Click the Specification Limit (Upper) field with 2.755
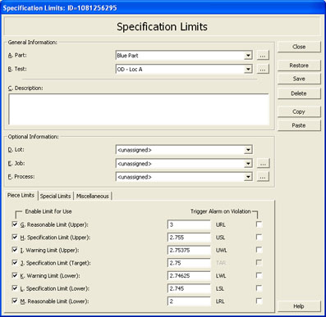326x317 pixels. [x=189, y=238]
